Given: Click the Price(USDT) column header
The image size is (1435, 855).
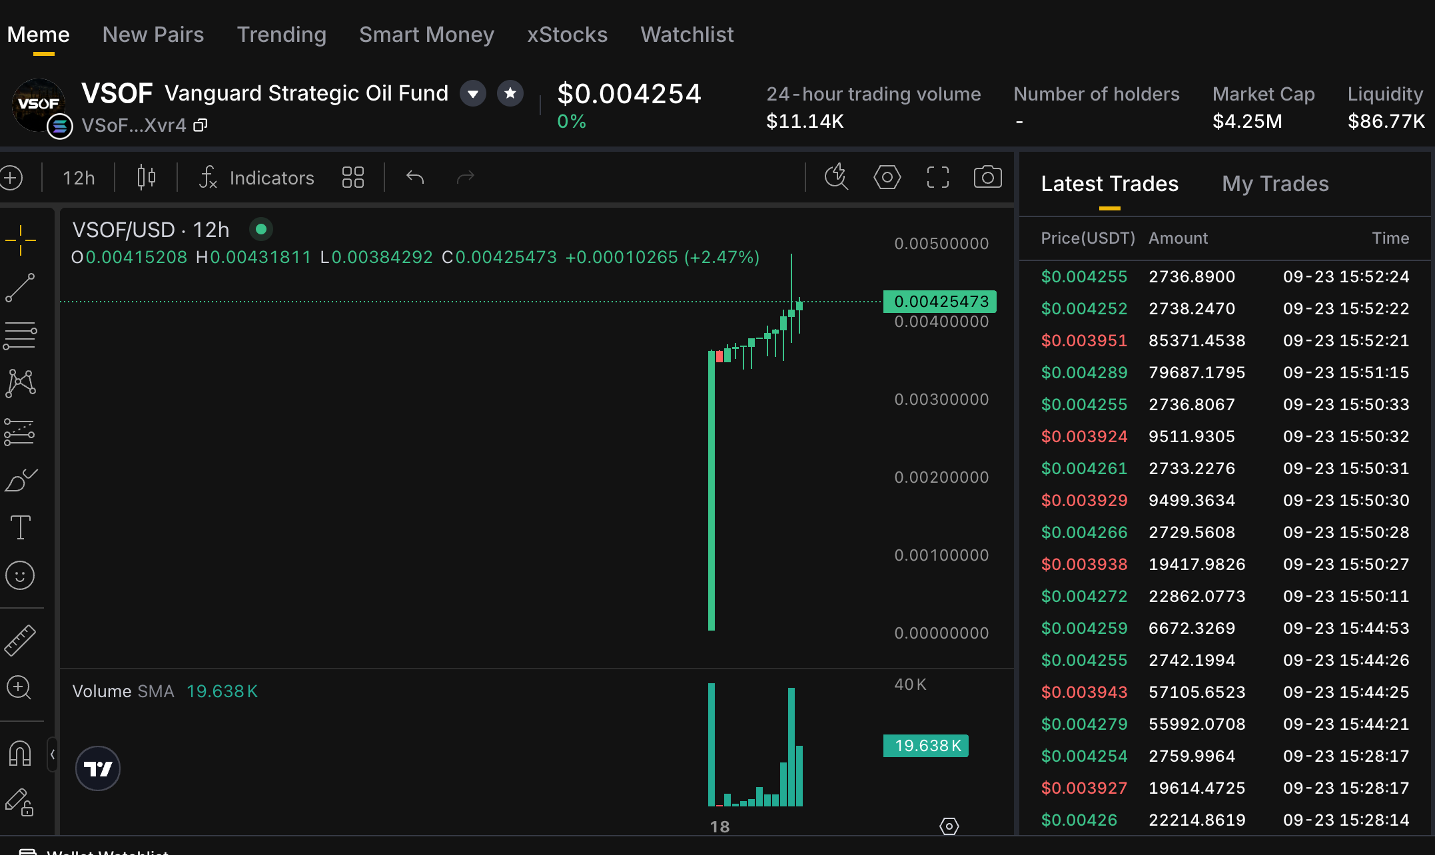Looking at the screenshot, I should pos(1088,238).
